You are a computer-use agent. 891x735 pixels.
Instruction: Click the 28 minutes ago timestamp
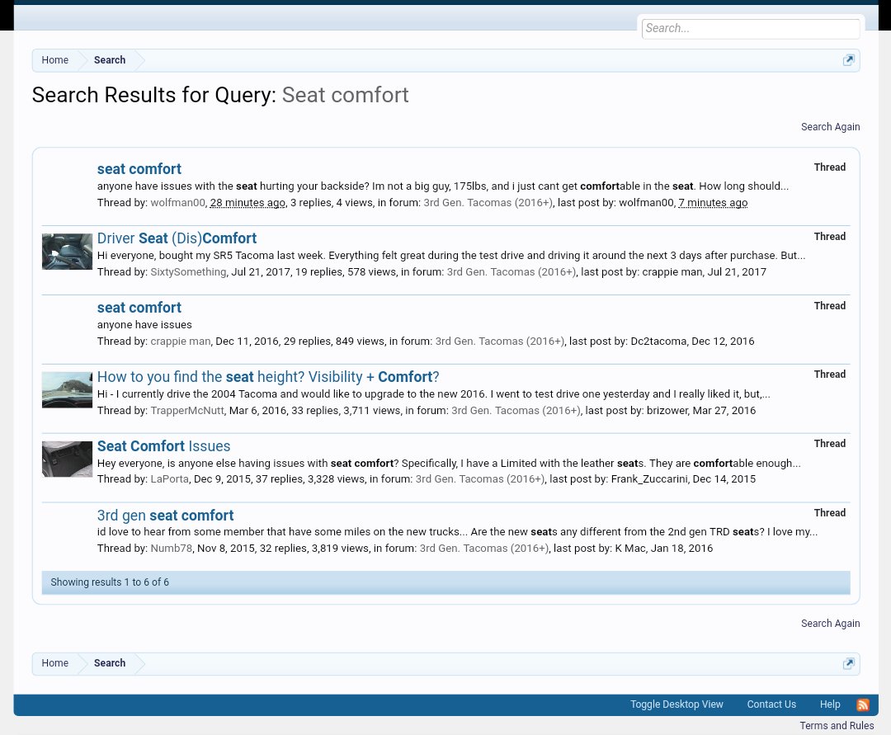point(247,203)
